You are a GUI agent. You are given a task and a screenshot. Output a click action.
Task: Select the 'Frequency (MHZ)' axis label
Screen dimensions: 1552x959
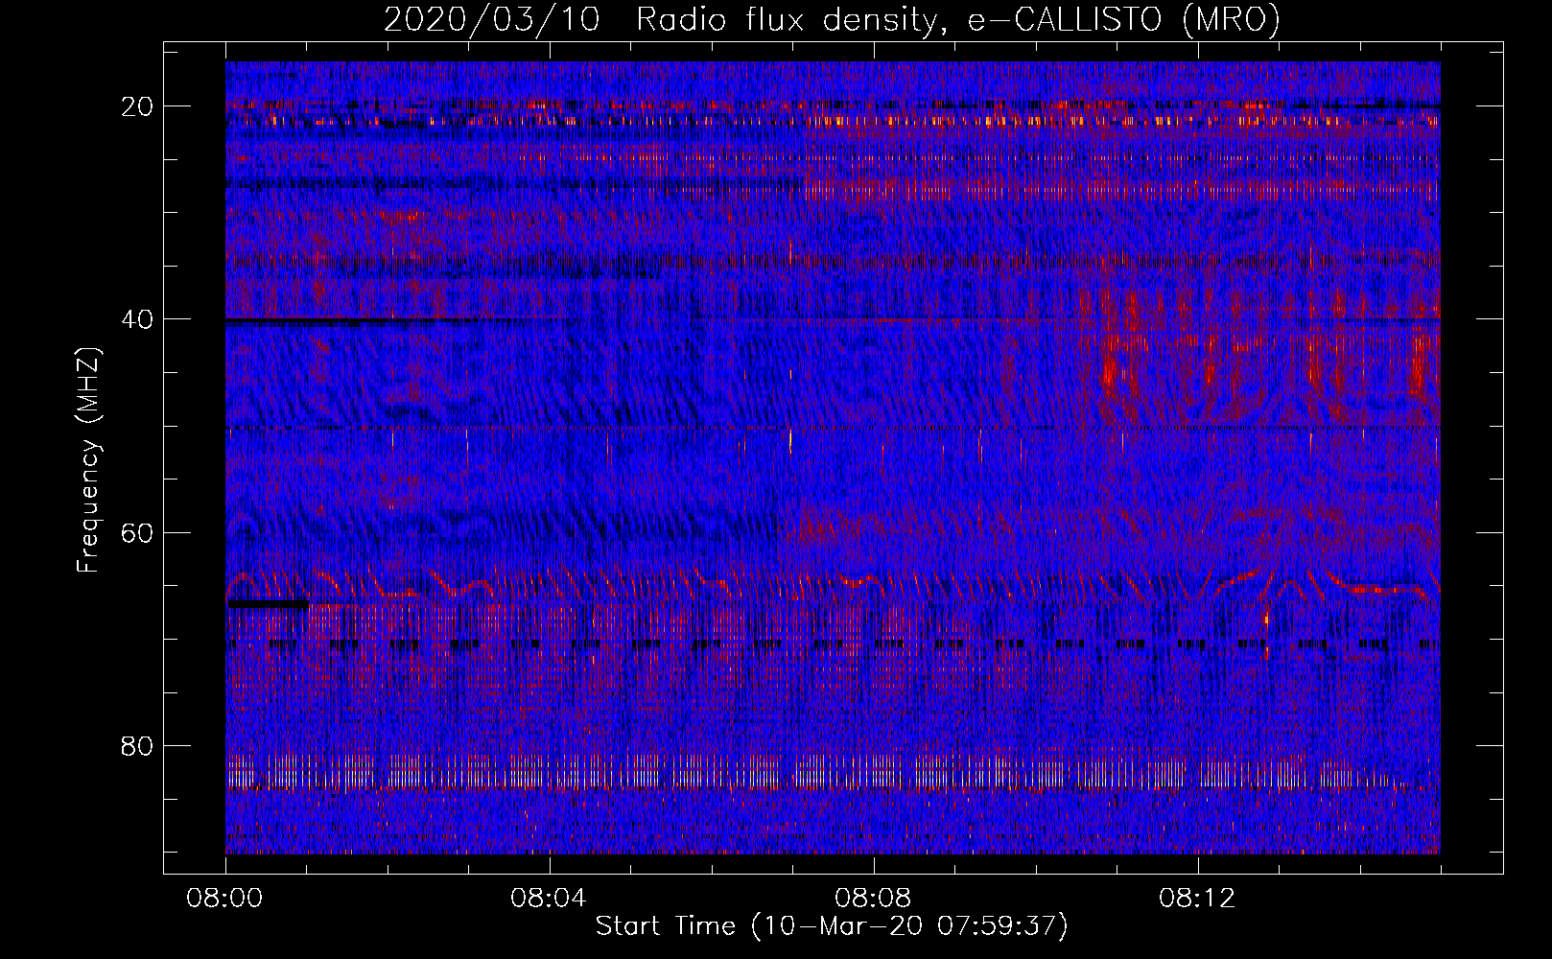pyautogui.click(x=88, y=459)
